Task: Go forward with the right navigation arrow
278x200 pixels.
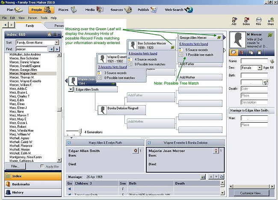Action: 12,25
